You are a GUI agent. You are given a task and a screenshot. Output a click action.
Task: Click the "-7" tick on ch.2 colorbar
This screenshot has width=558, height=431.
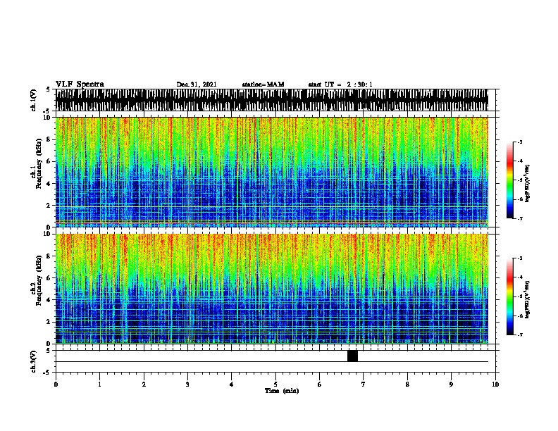pos(520,335)
